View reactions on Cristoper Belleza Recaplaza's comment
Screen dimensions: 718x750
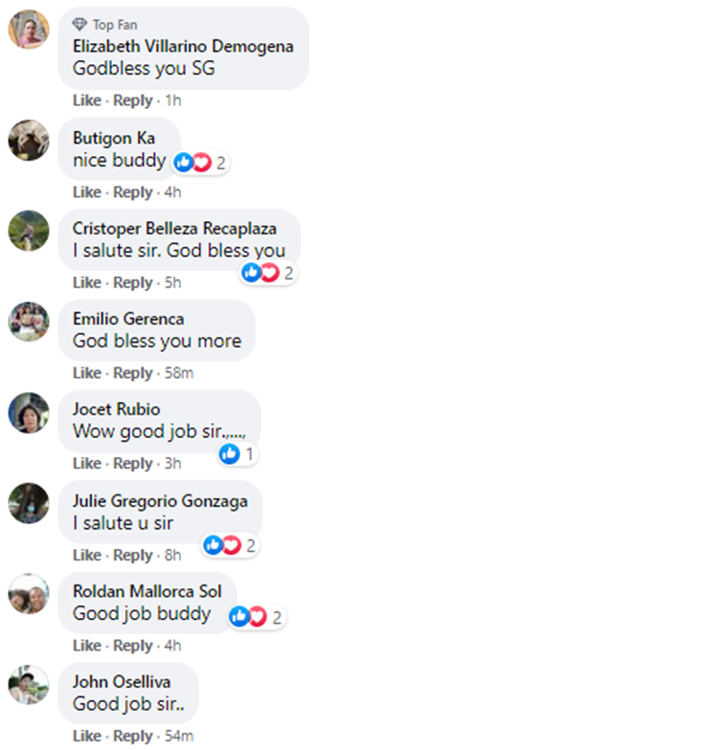(268, 273)
